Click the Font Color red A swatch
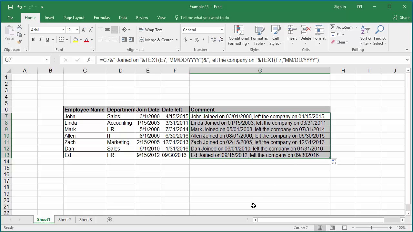This screenshot has width=413, height=232. [86, 40]
